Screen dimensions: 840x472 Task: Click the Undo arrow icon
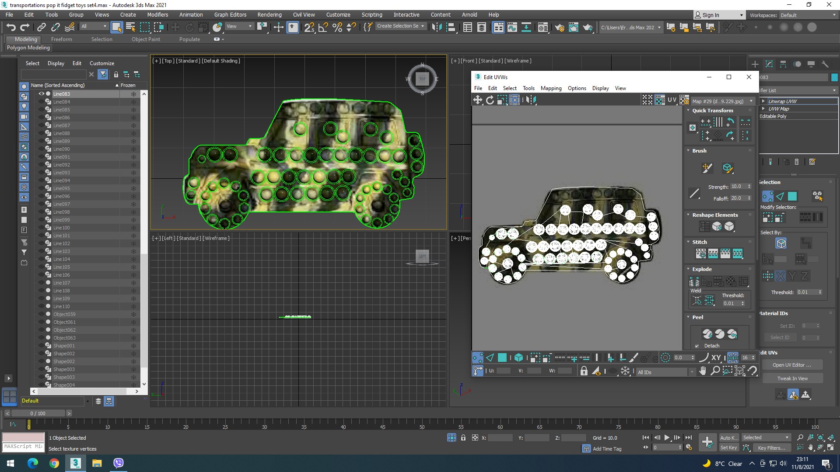11,27
